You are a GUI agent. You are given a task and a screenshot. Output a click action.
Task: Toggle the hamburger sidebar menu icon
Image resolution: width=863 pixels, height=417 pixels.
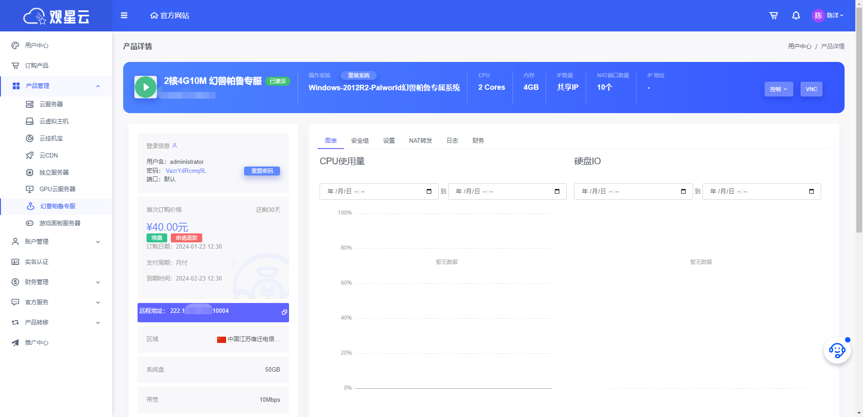coord(124,16)
